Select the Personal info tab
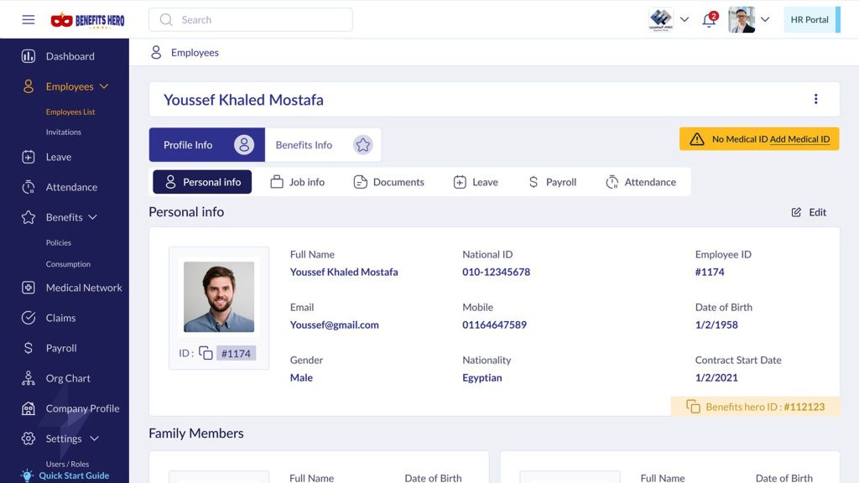This screenshot has height=483, width=859. 202,182
